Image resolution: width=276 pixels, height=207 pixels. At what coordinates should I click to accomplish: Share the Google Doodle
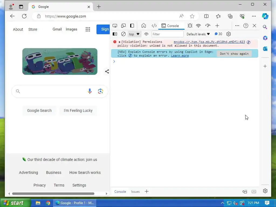click(x=107, y=71)
